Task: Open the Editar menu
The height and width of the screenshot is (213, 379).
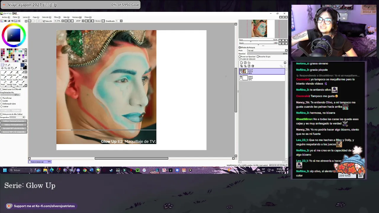Action: [16, 17]
